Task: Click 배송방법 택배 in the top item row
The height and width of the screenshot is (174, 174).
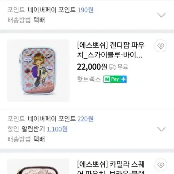Action: click(x=26, y=20)
